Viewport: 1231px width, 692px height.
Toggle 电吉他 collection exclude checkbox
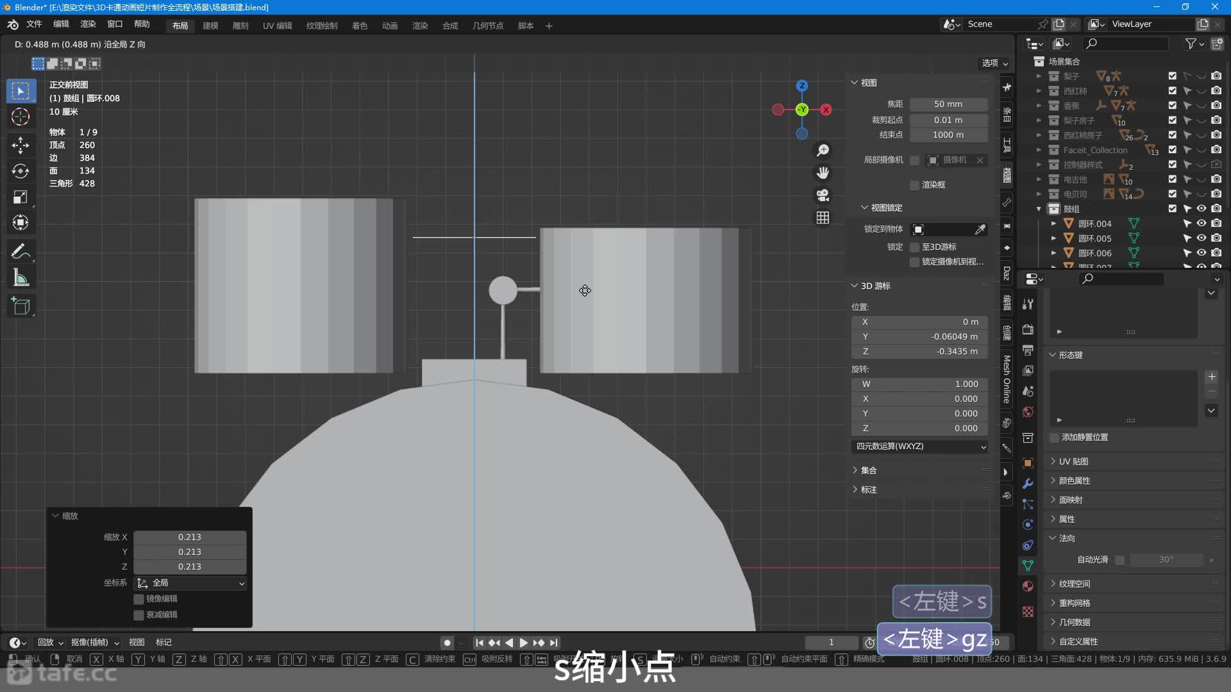1173,179
